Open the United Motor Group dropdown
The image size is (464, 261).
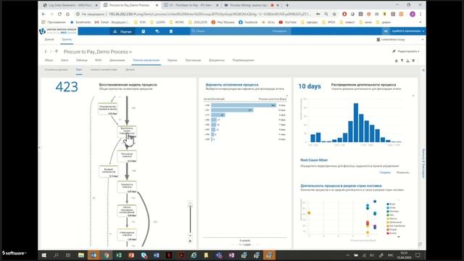click(x=399, y=39)
